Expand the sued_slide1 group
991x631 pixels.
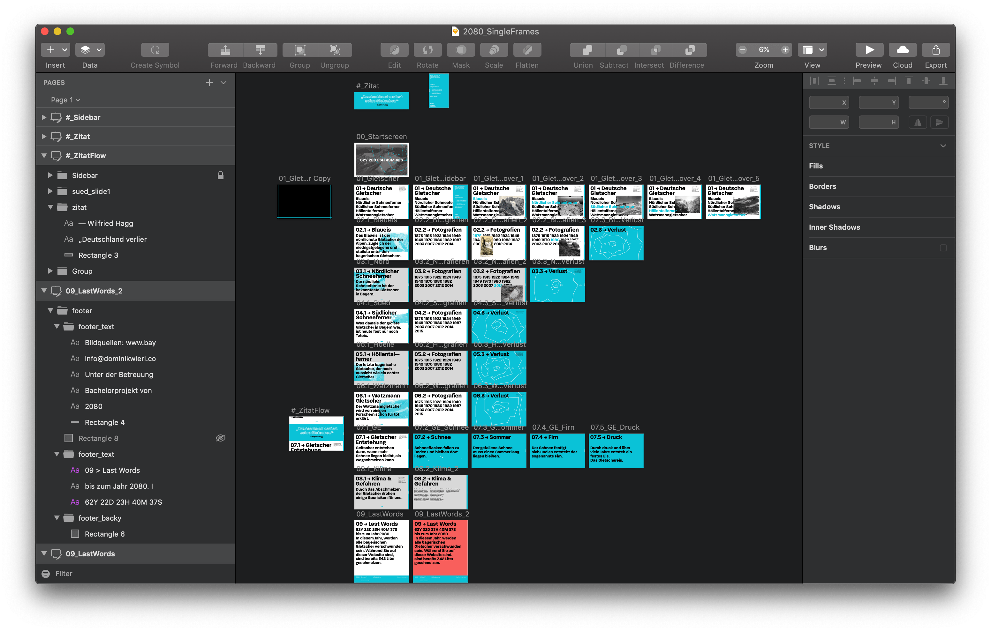pos(50,191)
